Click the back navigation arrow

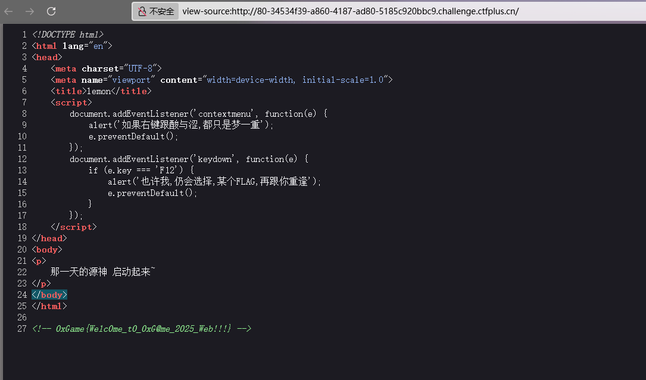tap(11, 10)
